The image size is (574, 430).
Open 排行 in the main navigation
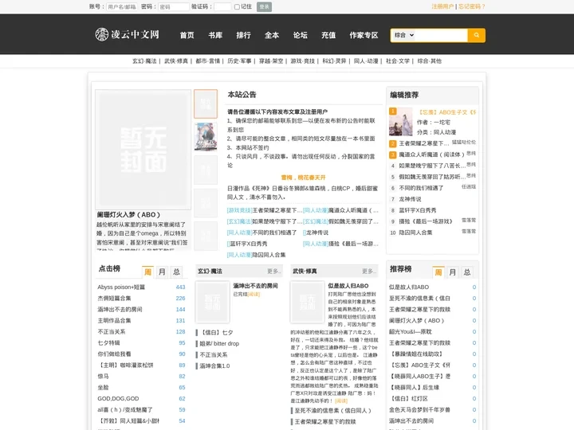243,35
